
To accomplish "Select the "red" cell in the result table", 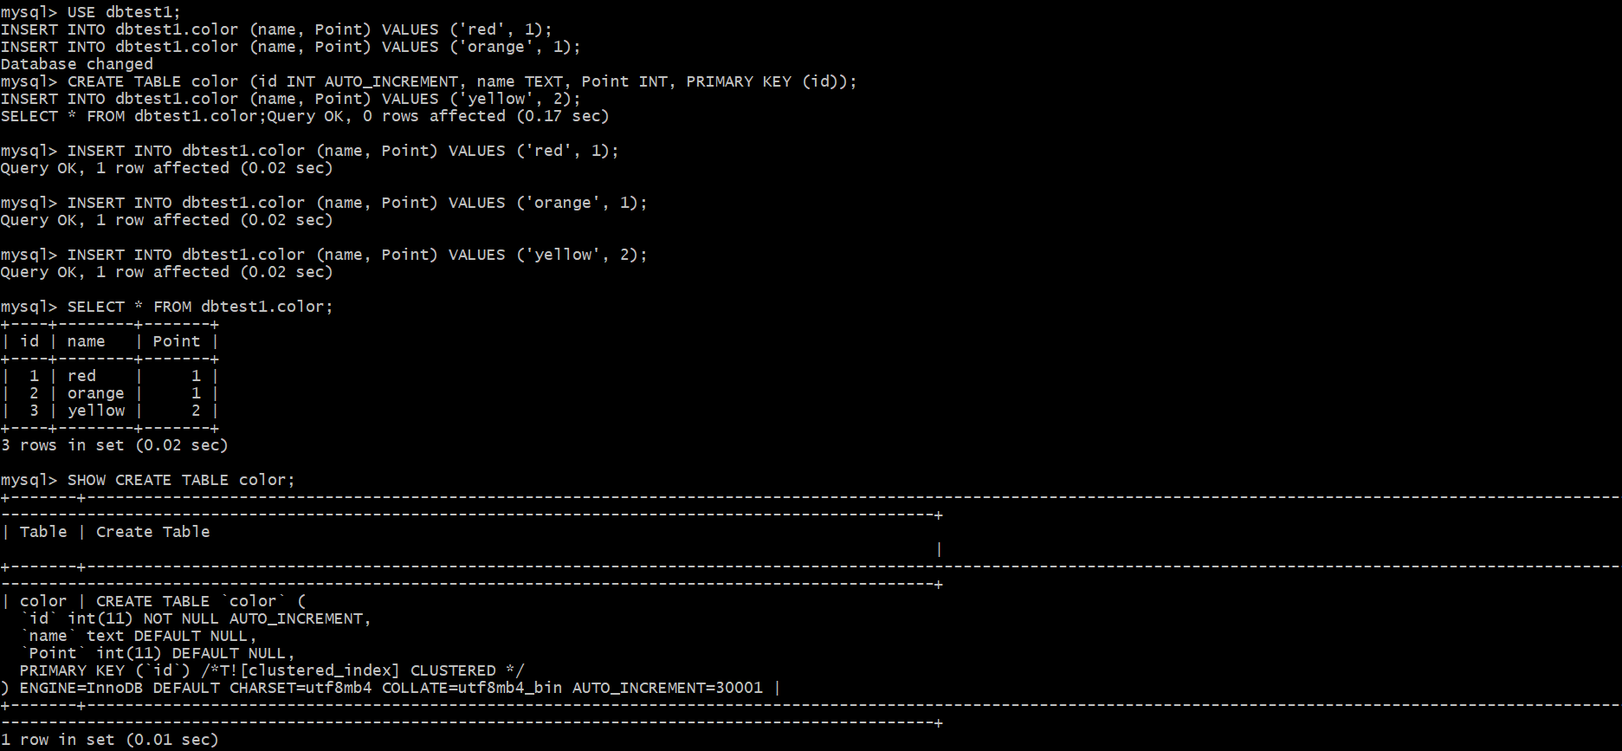I will point(82,376).
